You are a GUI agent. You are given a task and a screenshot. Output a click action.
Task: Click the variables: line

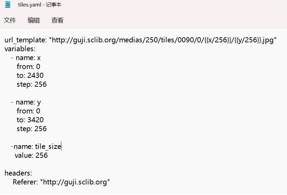[x=20, y=49]
